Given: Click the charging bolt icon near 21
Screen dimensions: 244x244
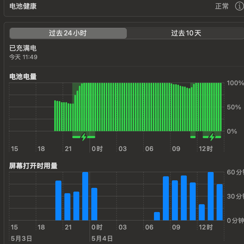Looking at the screenshot, I should 84,137.
